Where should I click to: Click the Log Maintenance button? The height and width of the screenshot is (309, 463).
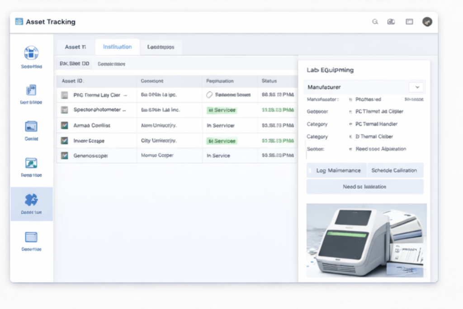point(335,170)
